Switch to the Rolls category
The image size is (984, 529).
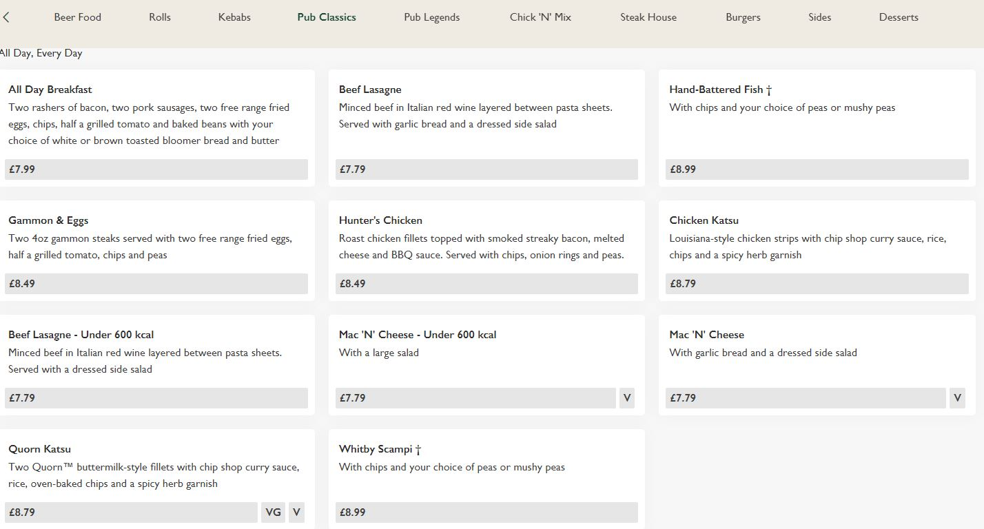click(160, 17)
